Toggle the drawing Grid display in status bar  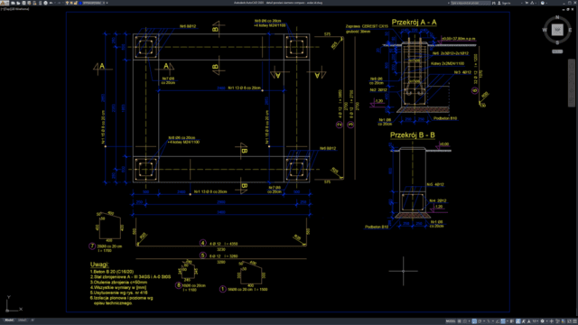[460, 321]
